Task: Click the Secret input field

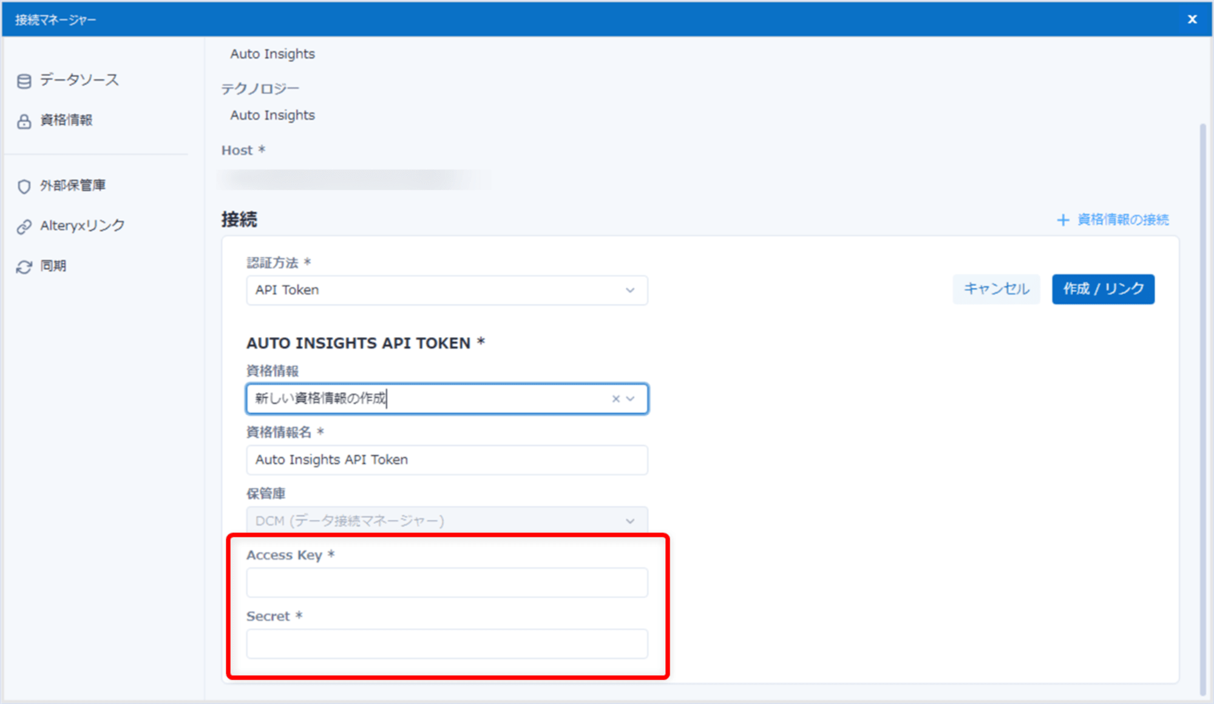Action: (447, 643)
